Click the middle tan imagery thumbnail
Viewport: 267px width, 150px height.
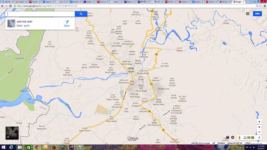click(249, 137)
